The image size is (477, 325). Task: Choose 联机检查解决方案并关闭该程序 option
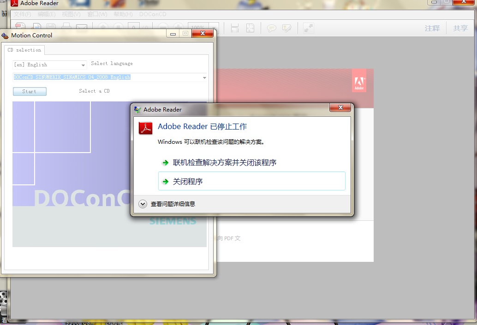coord(225,163)
